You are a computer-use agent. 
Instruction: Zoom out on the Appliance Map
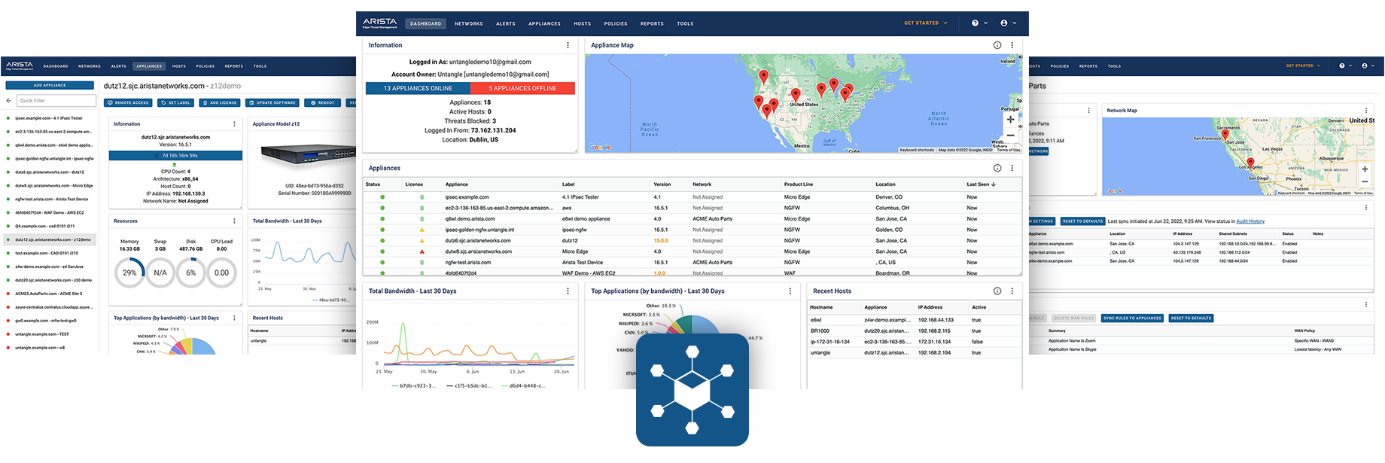[x=1010, y=136]
